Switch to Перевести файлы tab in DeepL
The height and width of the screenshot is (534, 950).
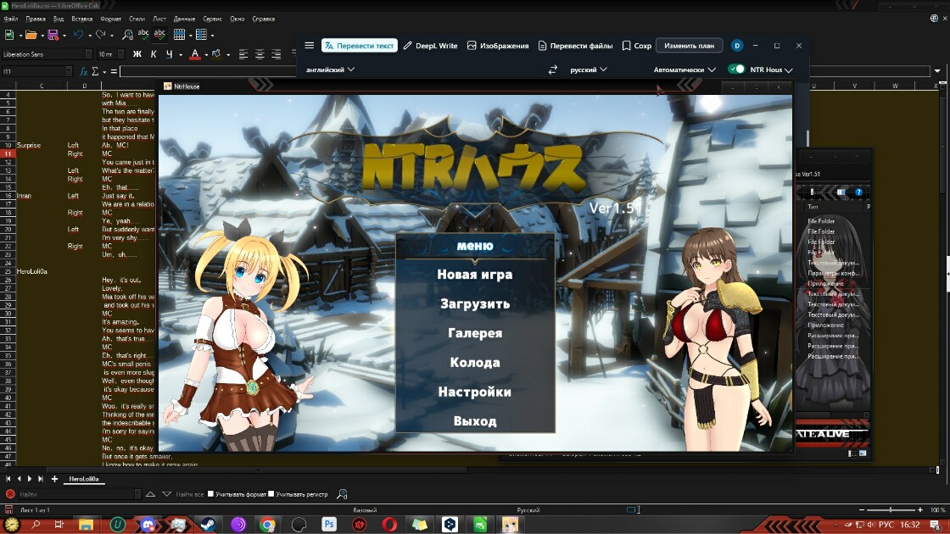tap(575, 46)
